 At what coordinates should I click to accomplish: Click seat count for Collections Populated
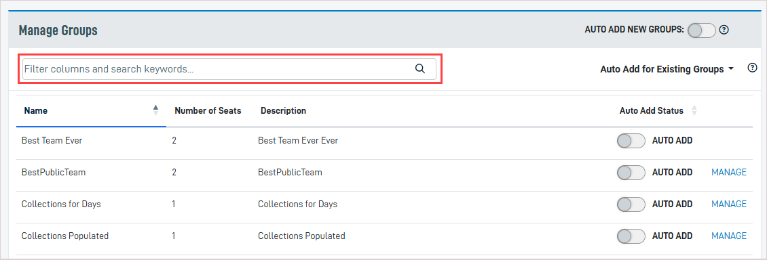174,236
